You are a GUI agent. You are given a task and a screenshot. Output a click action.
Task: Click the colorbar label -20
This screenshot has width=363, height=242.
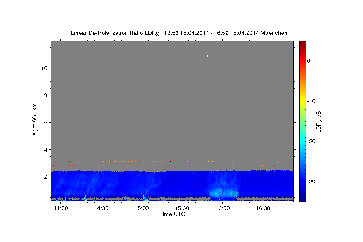coord(312,141)
